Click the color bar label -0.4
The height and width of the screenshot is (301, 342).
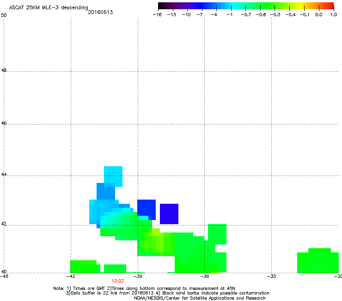[290, 15]
